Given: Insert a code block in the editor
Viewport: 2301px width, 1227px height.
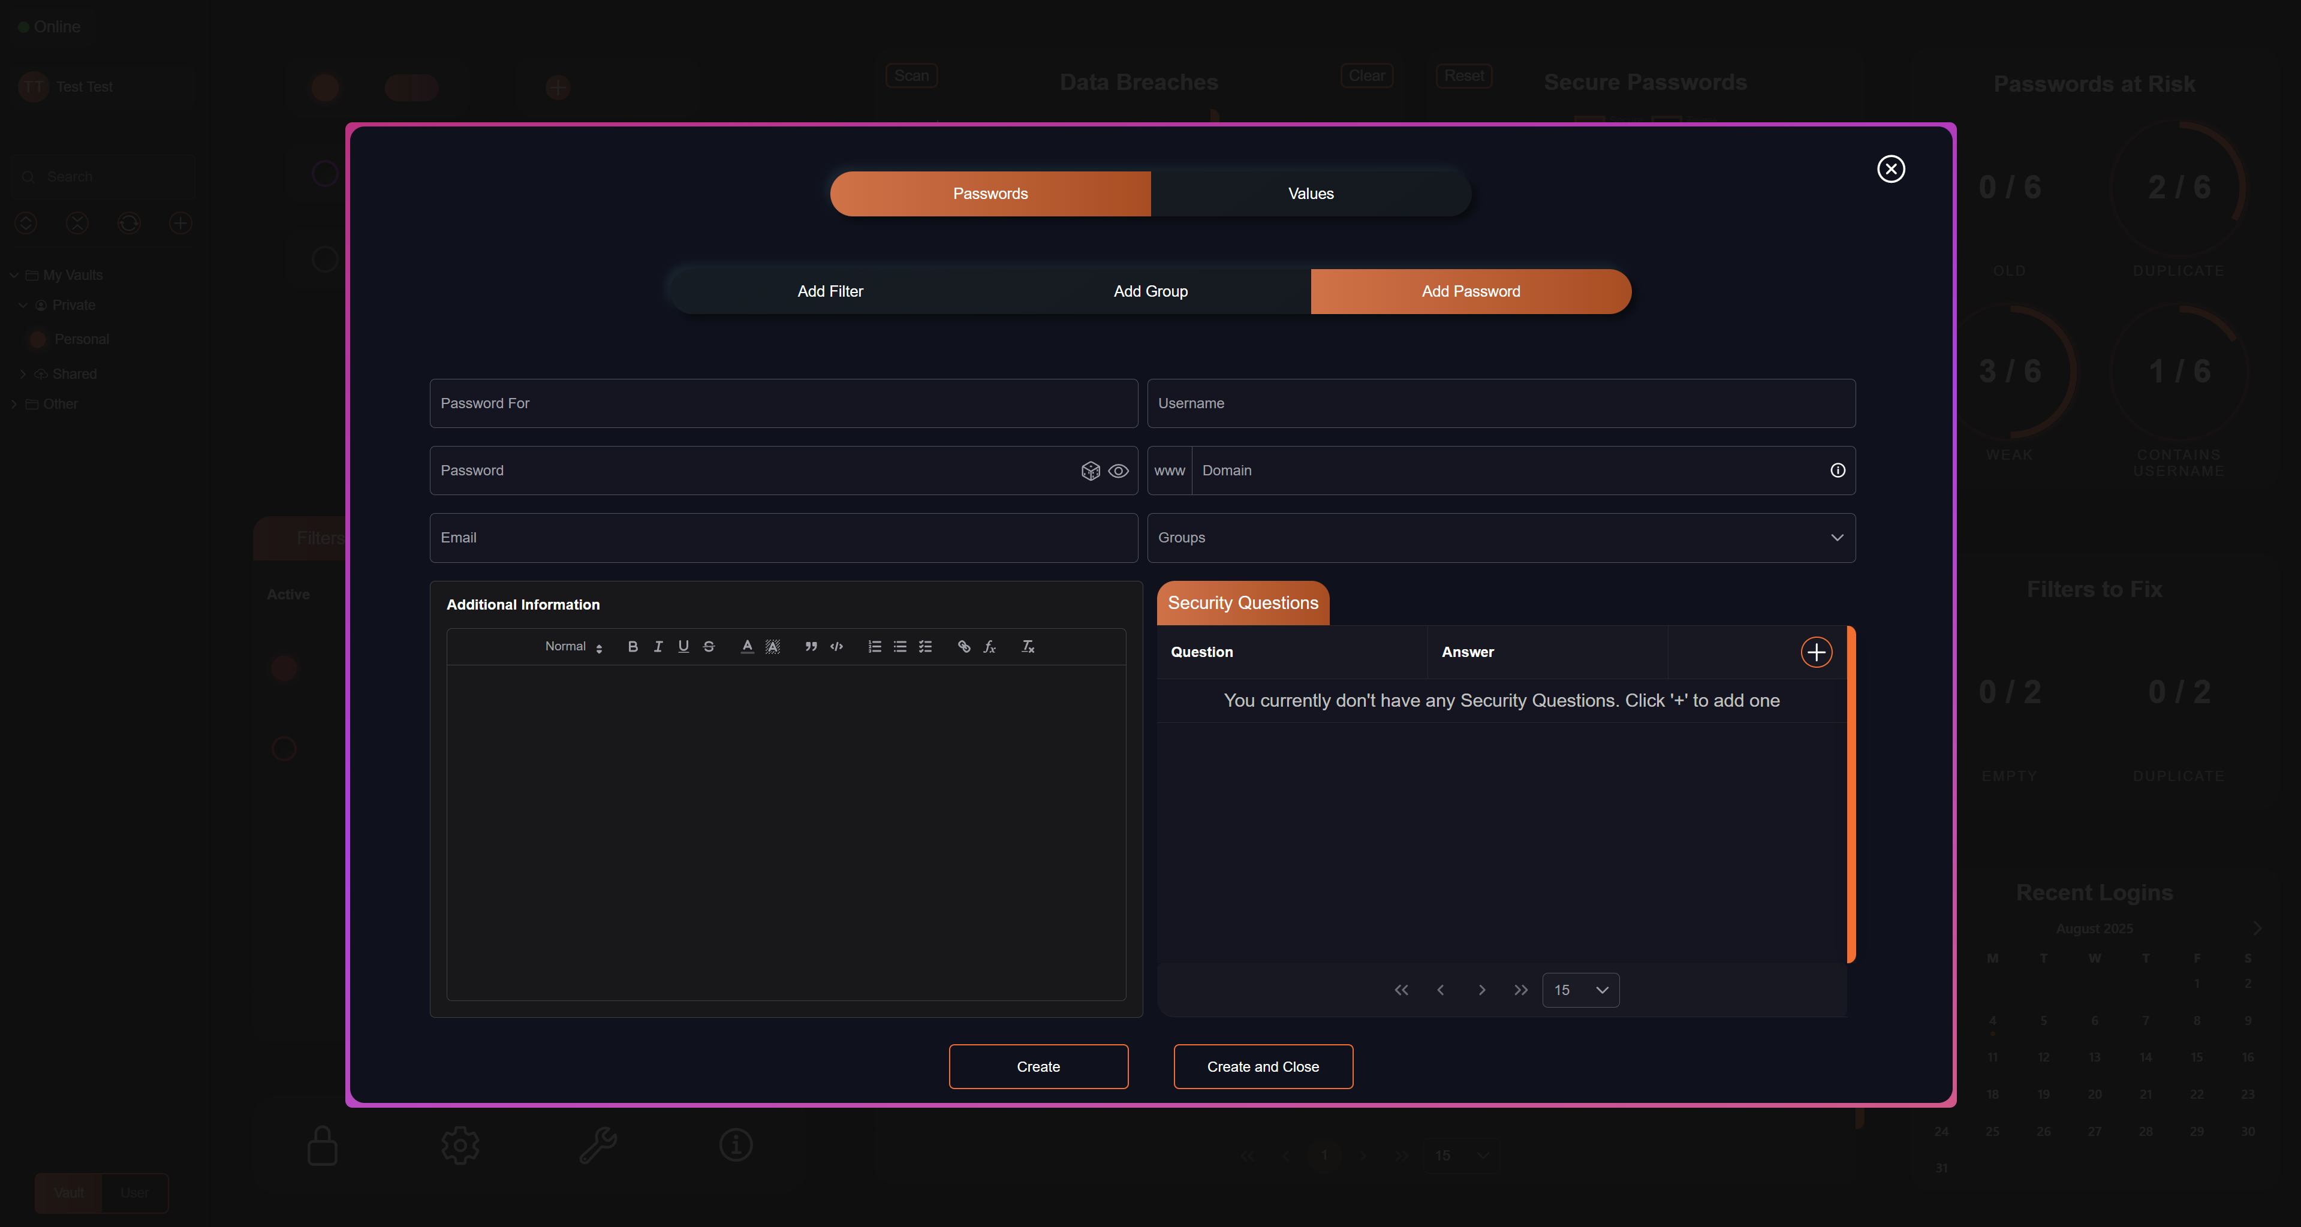Looking at the screenshot, I should (836, 647).
